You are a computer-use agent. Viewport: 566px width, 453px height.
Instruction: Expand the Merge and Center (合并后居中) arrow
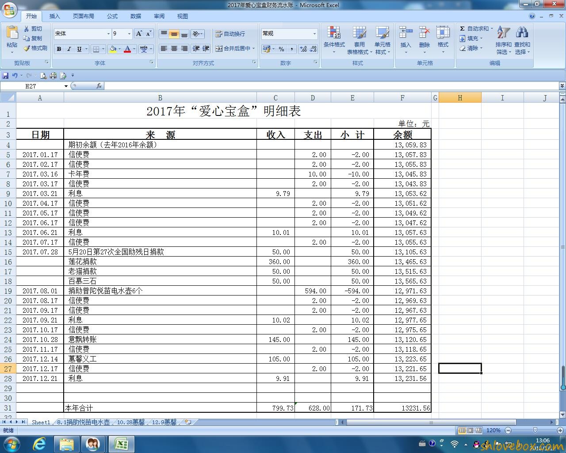[254, 49]
